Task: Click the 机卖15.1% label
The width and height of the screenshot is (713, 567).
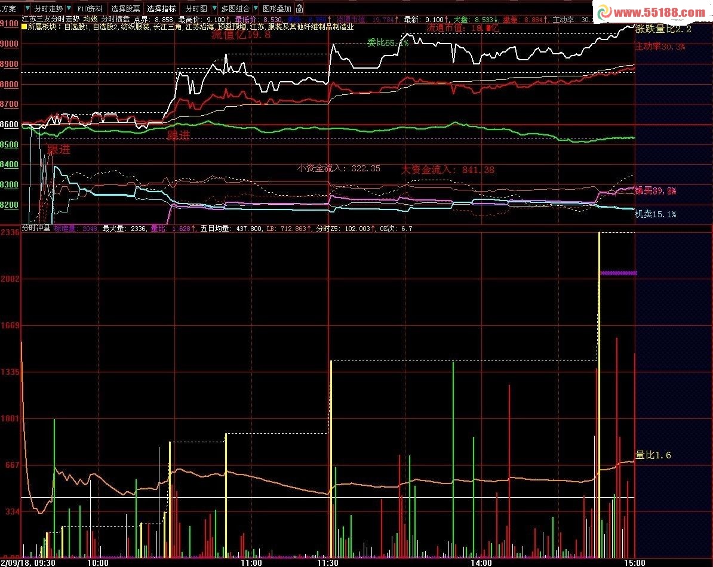Action: (655, 214)
